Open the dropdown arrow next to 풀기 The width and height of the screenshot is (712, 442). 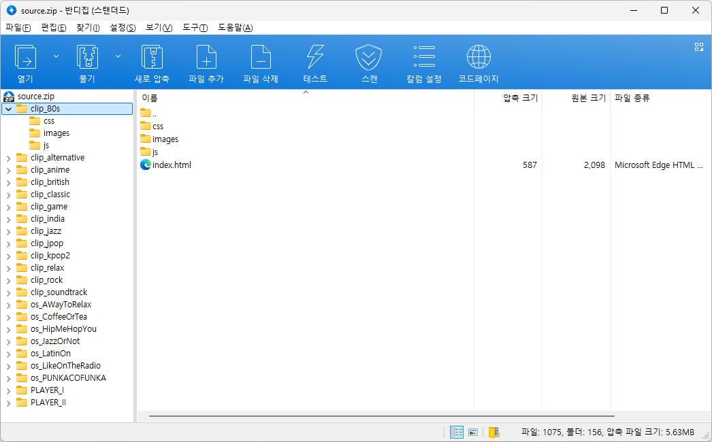(x=118, y=56)
